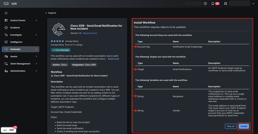Viewport: 258px width, 134px height.
Task: Click the Install button
Action: pyautogui.click(x=244, y=126)
